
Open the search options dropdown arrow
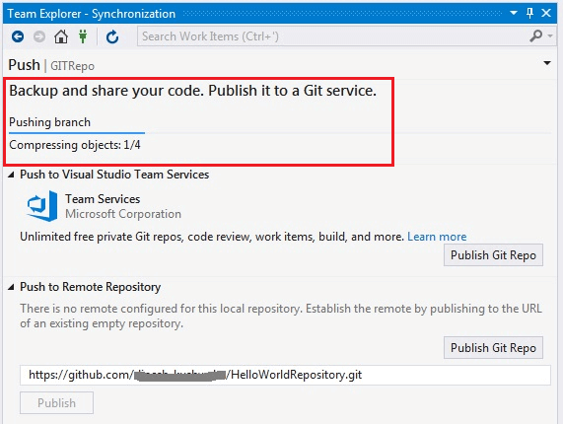point(550,35)
